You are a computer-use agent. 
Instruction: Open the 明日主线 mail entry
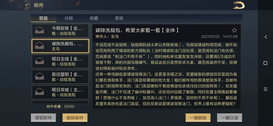[67, 61]
